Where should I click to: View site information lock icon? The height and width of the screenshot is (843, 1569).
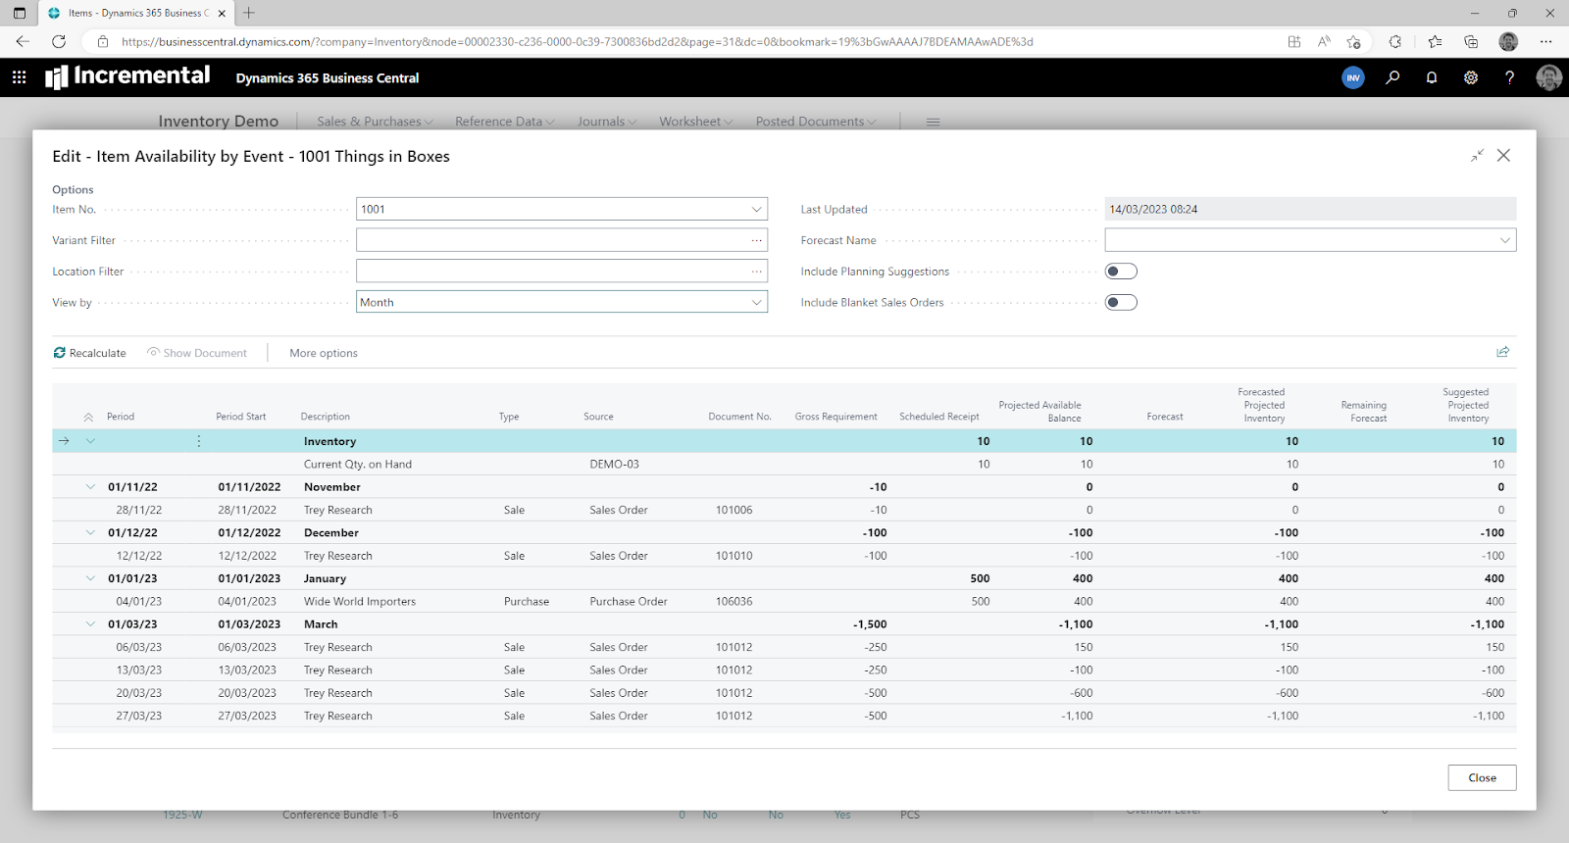(103, 41)
